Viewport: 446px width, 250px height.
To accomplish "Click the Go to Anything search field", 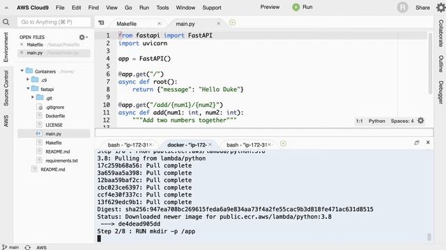I will coord(54,22).
